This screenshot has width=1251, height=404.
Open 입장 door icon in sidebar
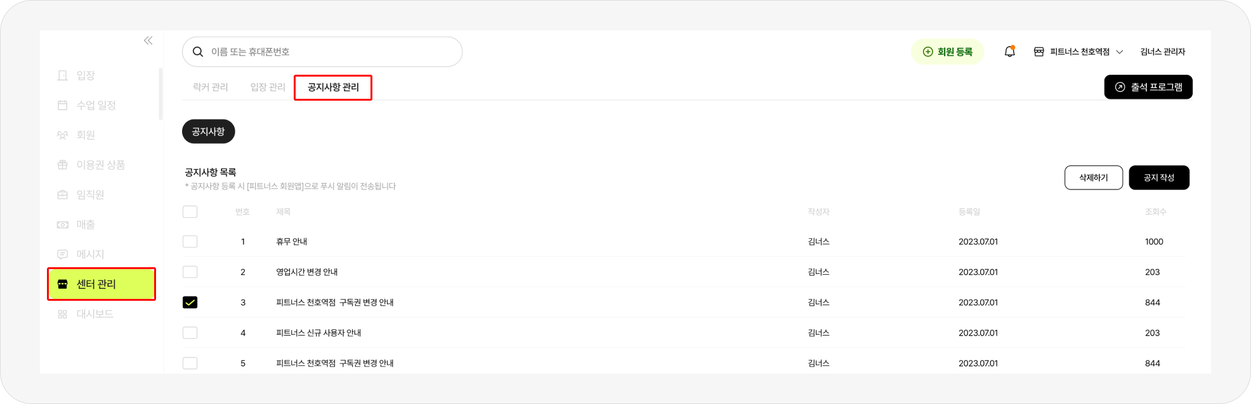[x=62, y=75]
